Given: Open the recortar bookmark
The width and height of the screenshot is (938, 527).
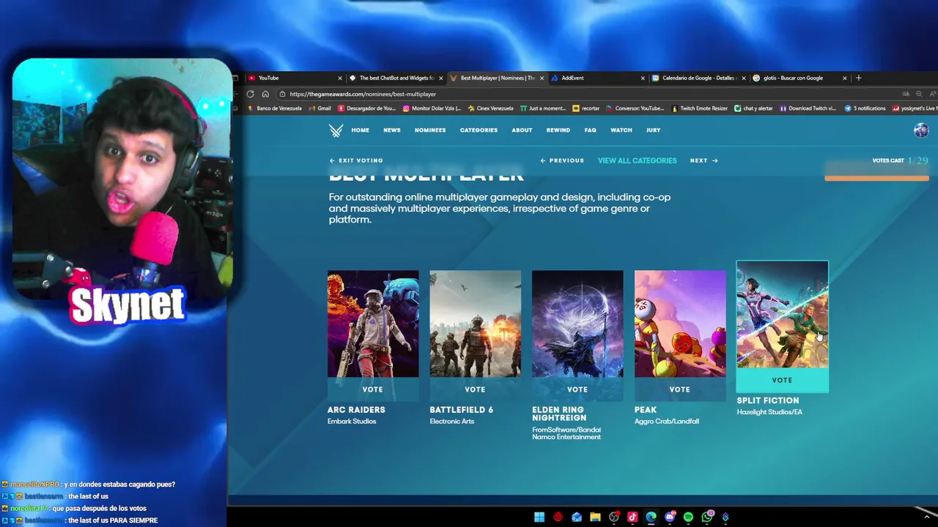Looking at the screenshot, I should (586, 108).
